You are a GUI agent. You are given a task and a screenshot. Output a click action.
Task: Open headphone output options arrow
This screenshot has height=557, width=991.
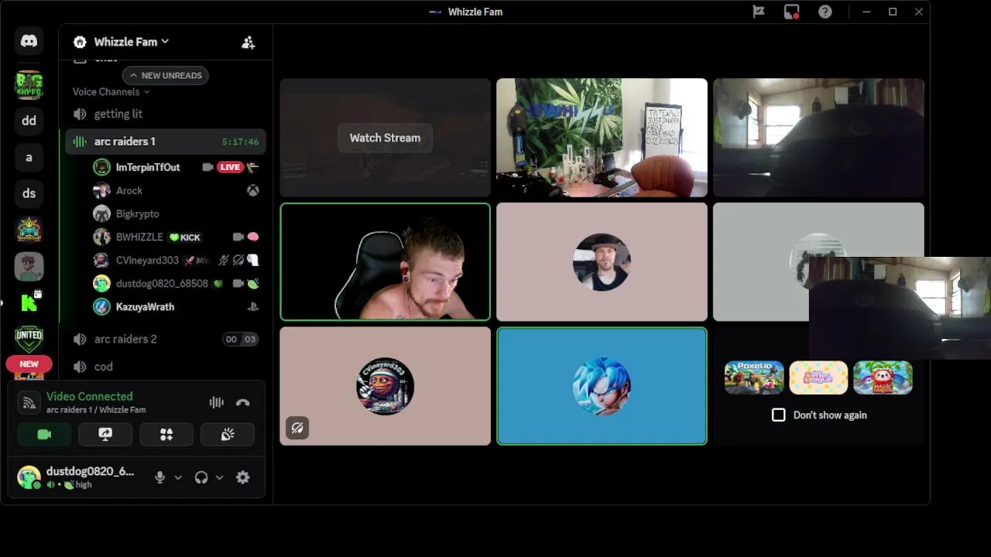point(219,477)
